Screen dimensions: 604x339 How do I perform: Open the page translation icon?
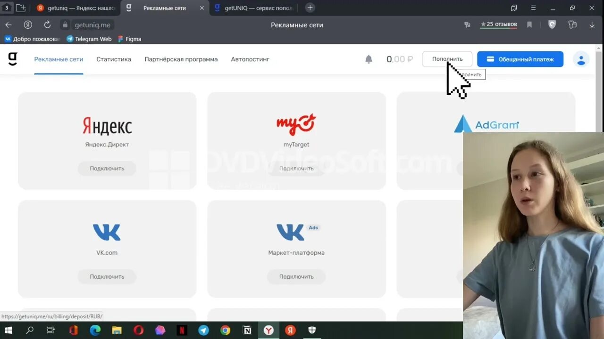467,25
